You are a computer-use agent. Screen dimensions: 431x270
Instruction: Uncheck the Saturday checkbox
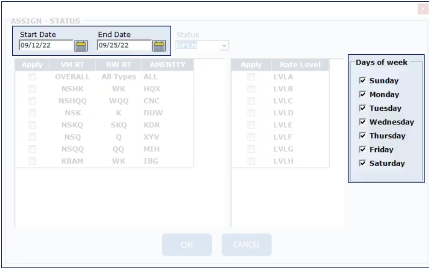[363, 163]
